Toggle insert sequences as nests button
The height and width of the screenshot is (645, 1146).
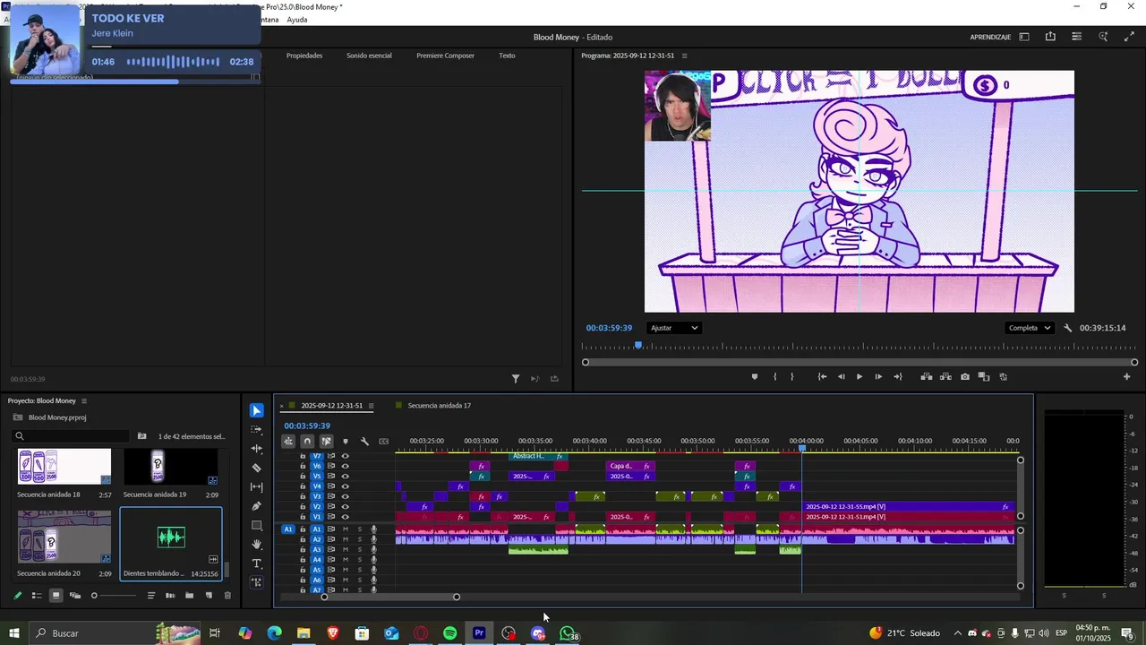point(288,441)
